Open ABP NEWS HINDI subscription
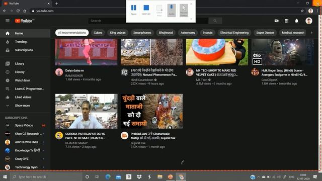Image resolution: width=322 pixels, height=181 pixels. click(x=25, y=142)
